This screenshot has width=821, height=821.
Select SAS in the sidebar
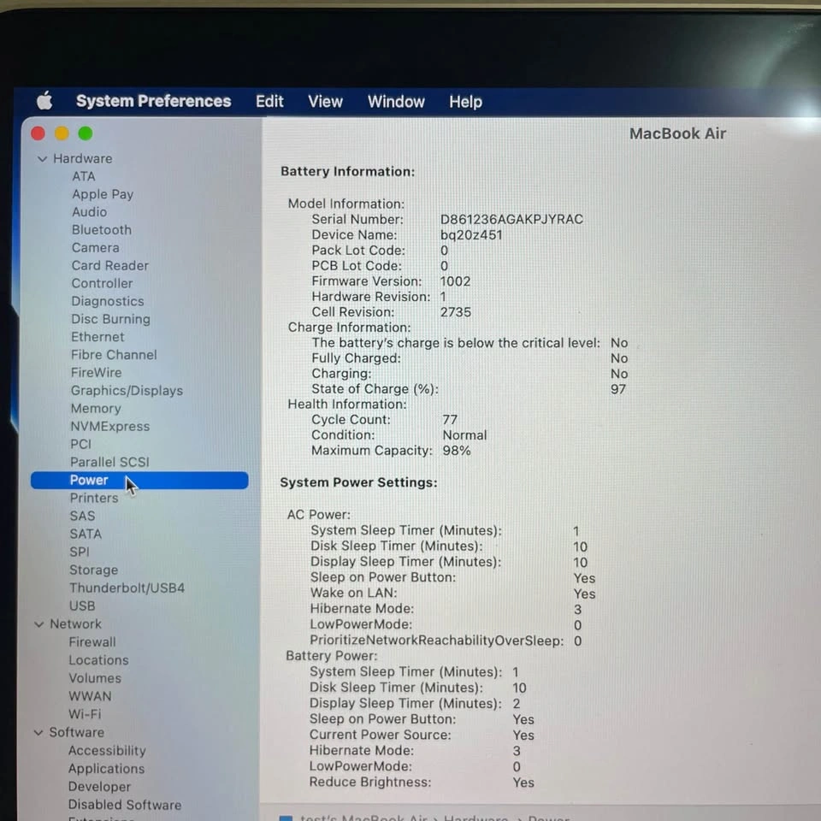pyautogui.click(x=83, y=517)
